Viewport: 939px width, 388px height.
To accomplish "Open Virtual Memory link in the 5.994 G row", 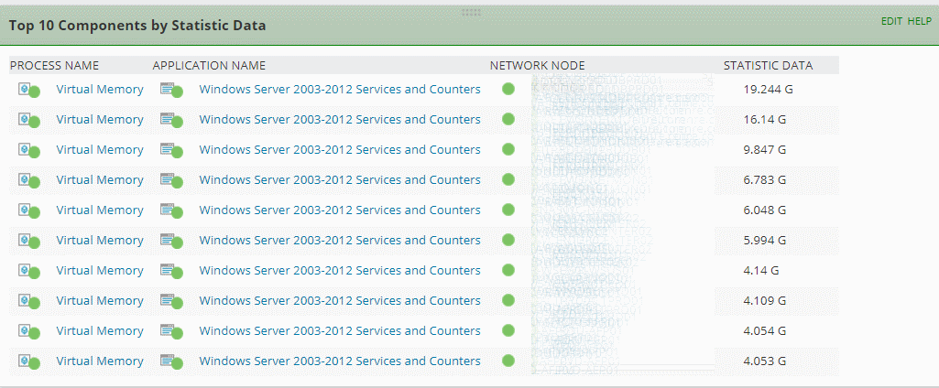I will [100, 241].
